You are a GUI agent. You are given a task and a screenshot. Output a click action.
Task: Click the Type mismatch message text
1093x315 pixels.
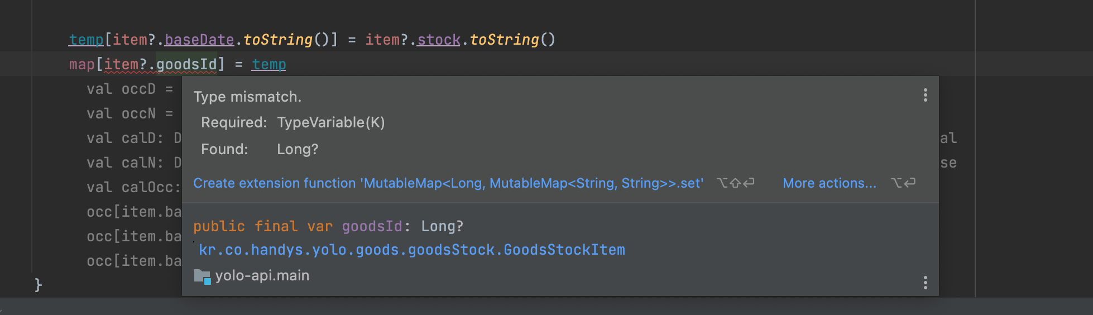click(x=247, y=97)
